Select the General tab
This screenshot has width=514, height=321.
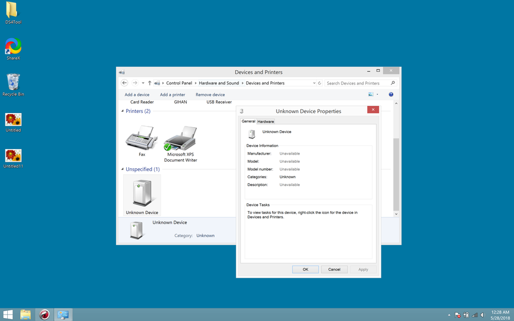tap(248, 121)
